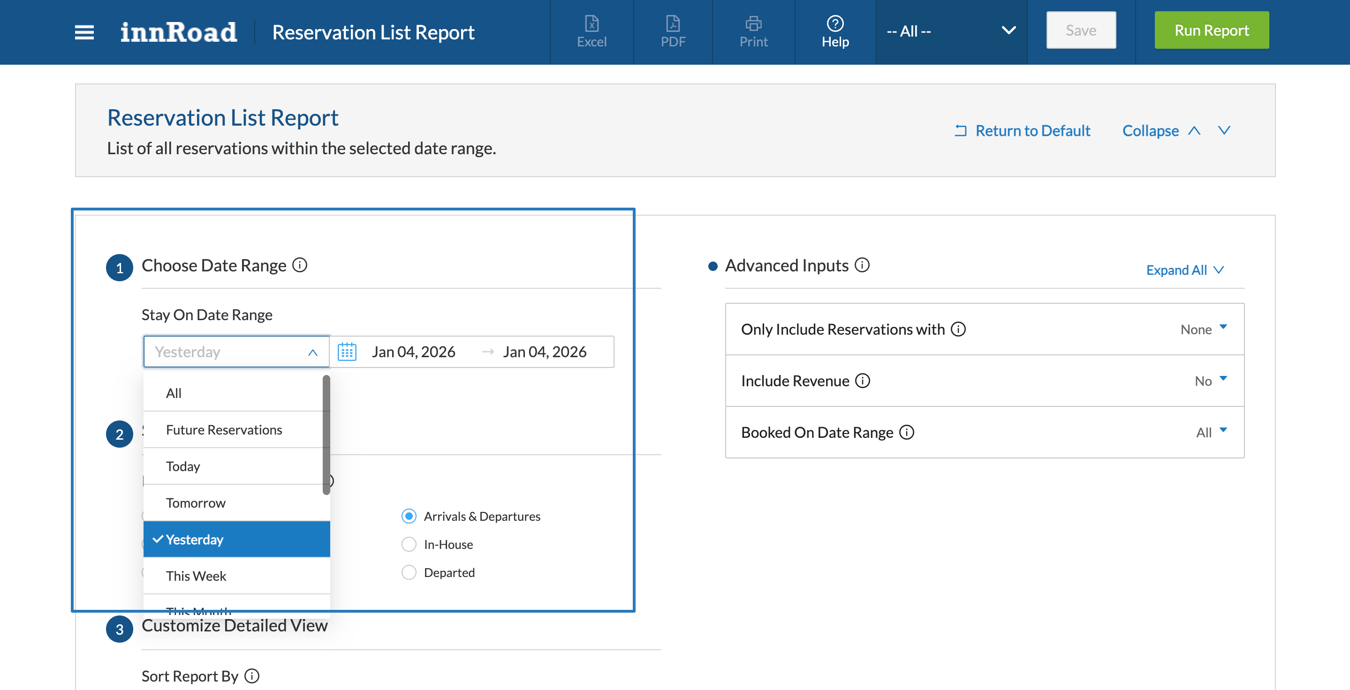Image resolution: width=1350 pixels, height=690 pixels.
Task: Click the Print icon
Action: [753, 31]
